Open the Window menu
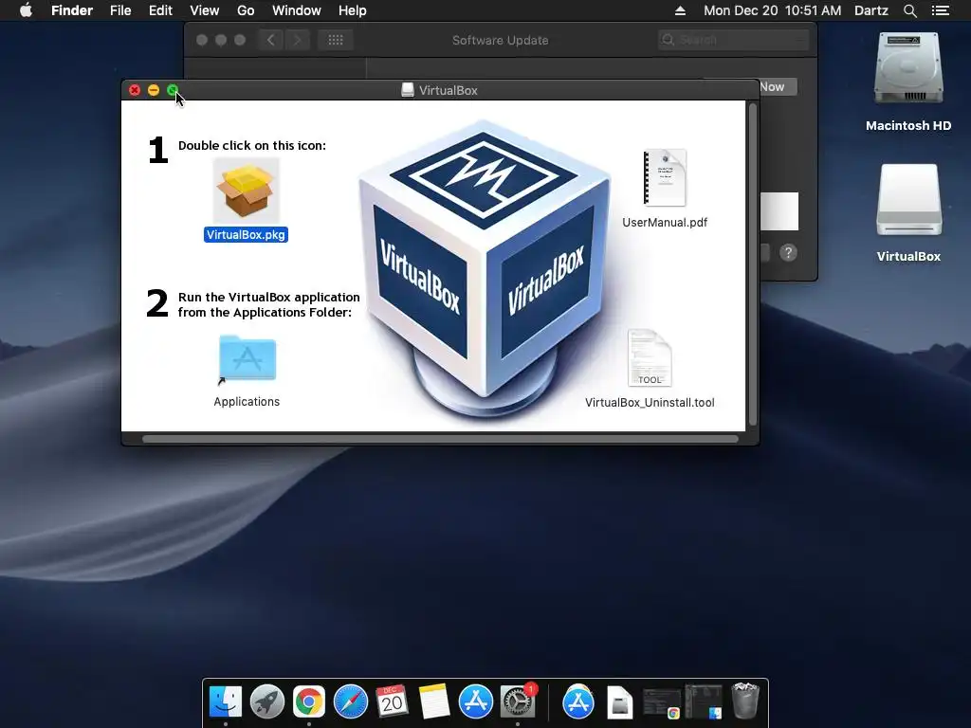The width and height of the screenshot is (971, 728). 297,10
